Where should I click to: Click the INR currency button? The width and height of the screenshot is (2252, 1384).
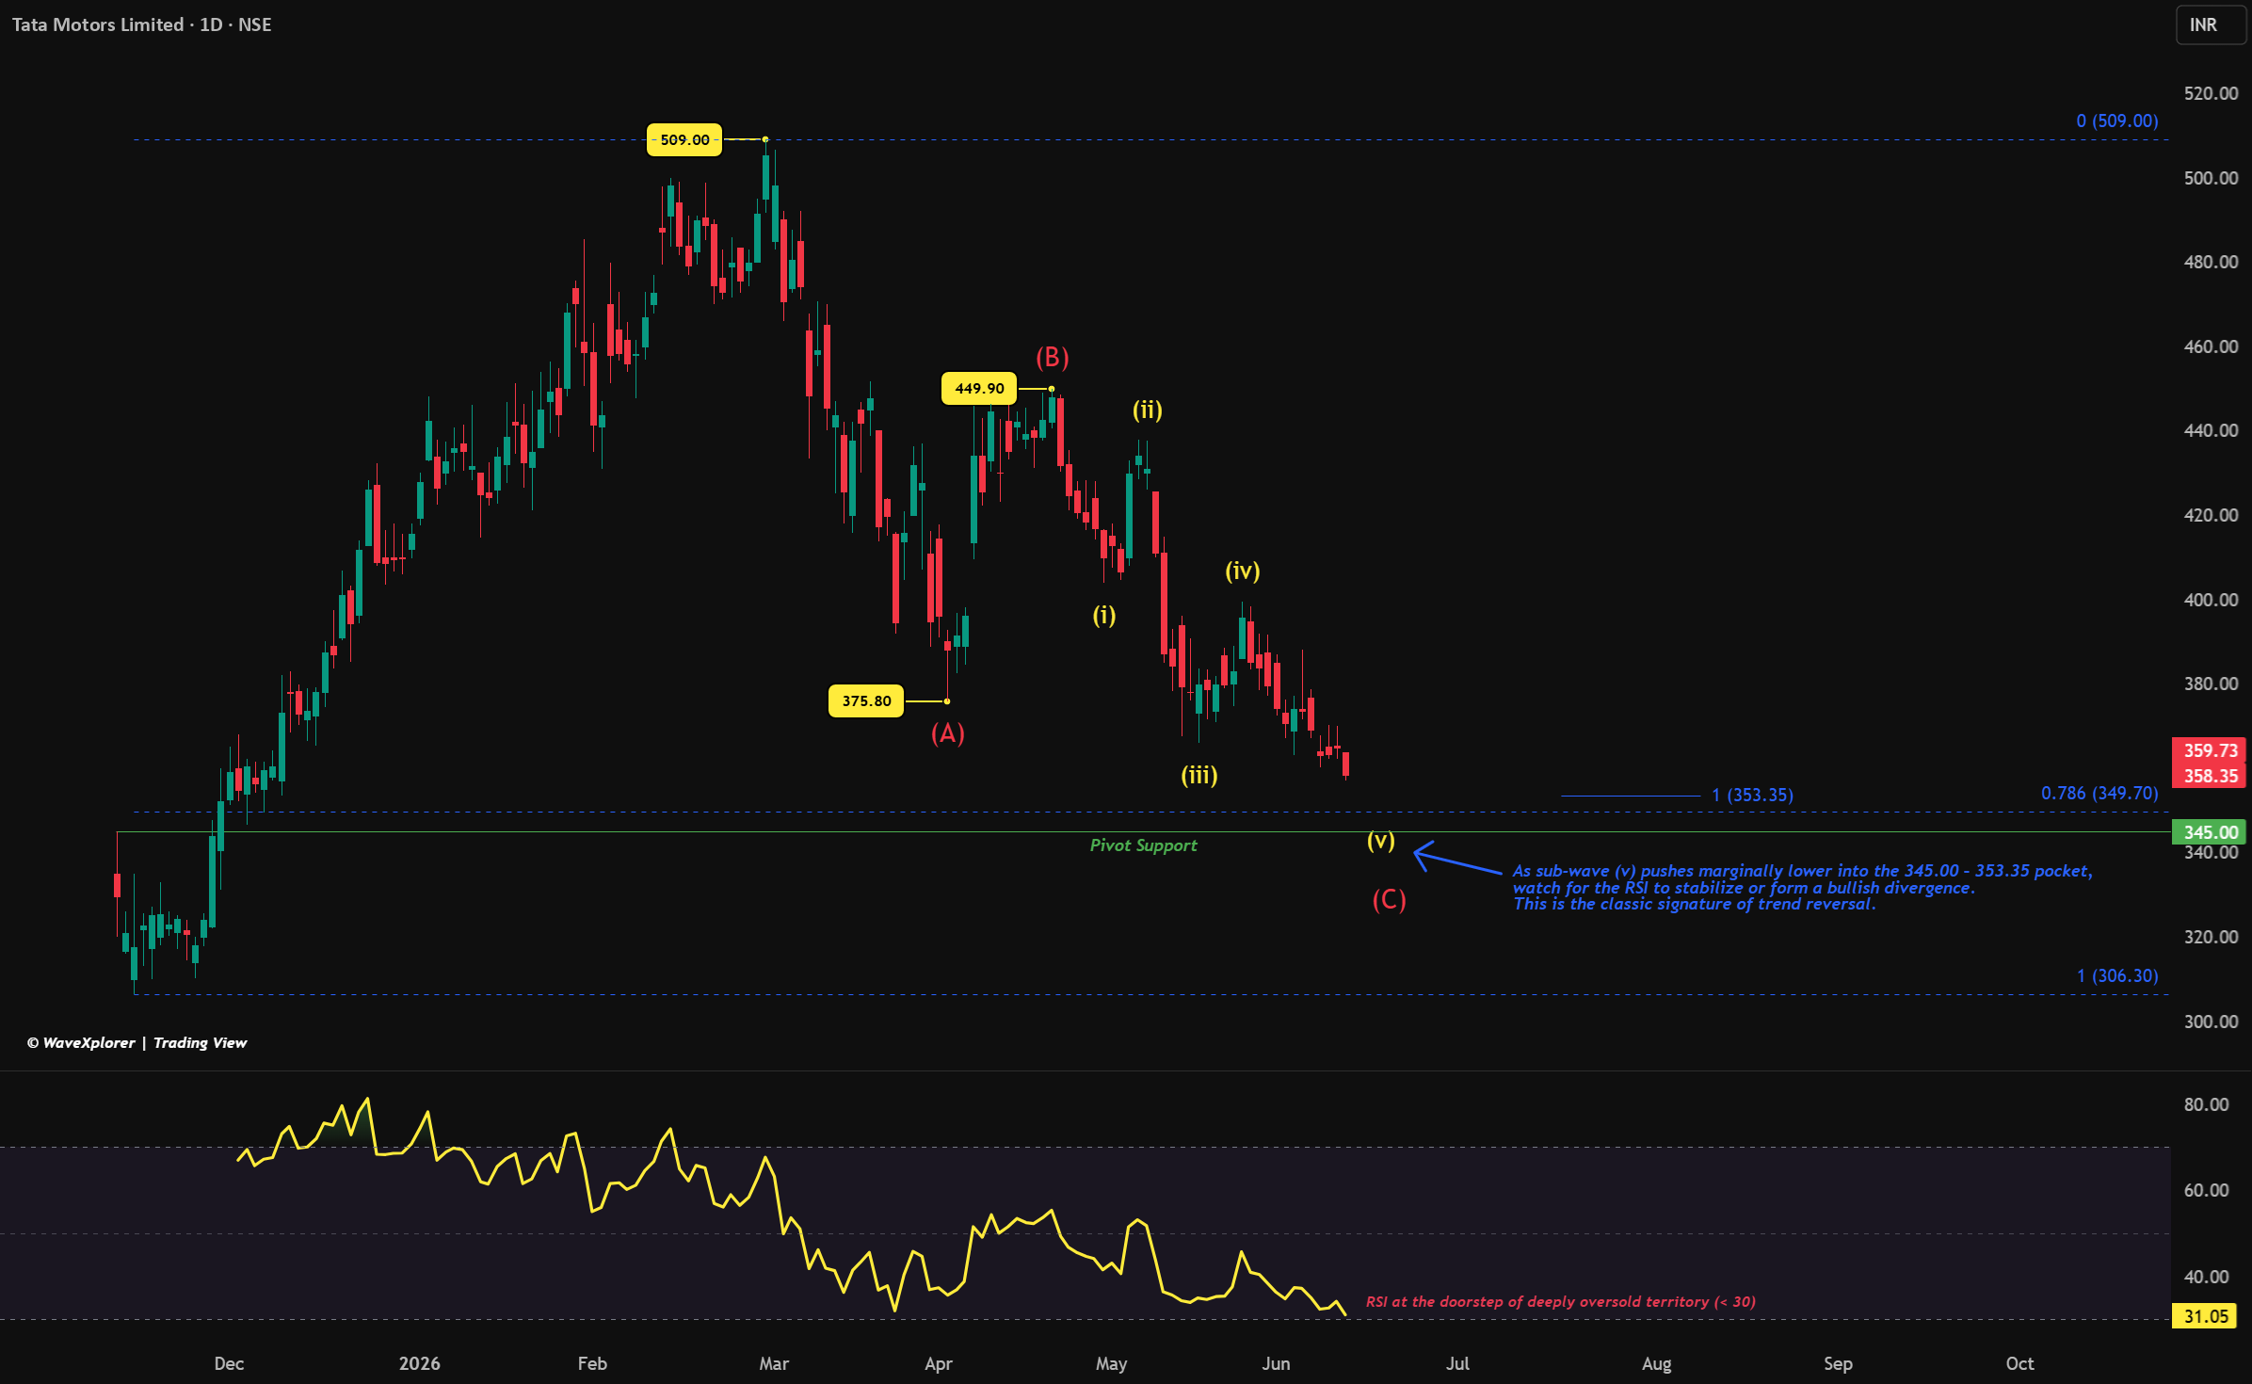(2212, 25)
